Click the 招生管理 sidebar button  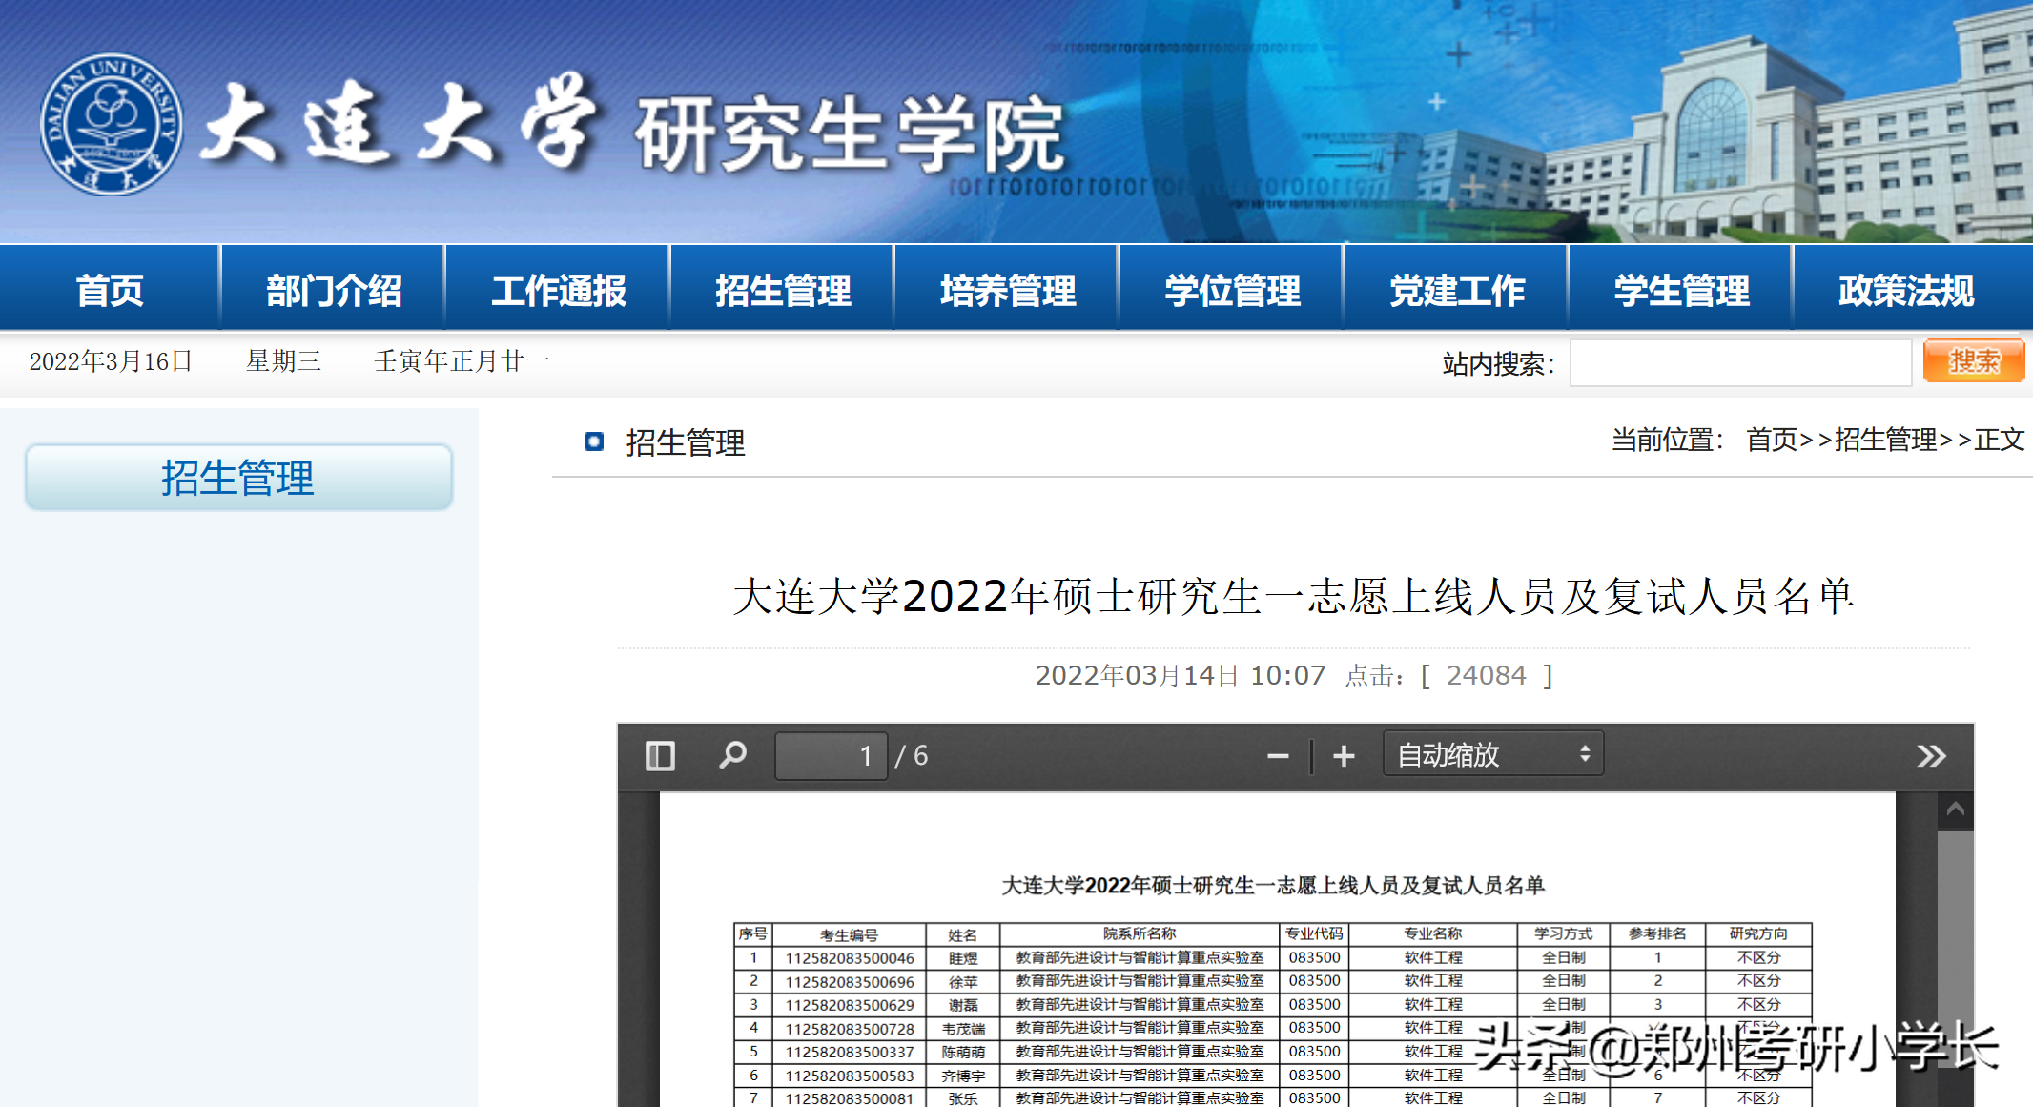click(237, 477)
